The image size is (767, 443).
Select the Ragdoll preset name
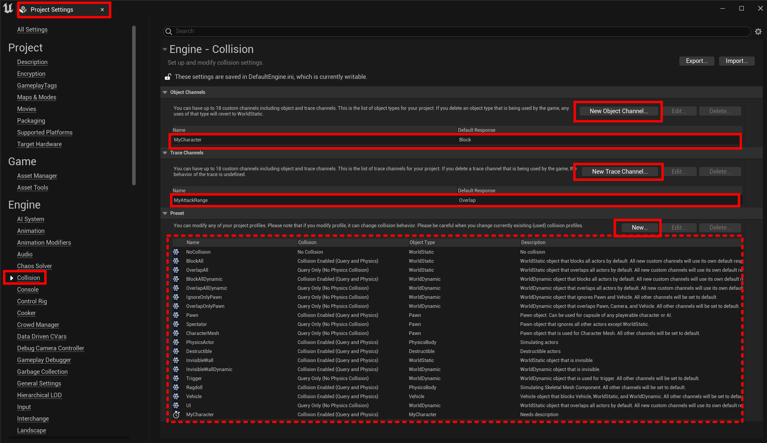(x=194, y=387)
